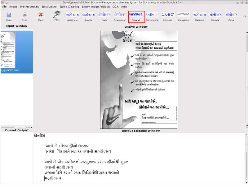Pick the Kannada OCR script icon

click(x=168, y=16)
